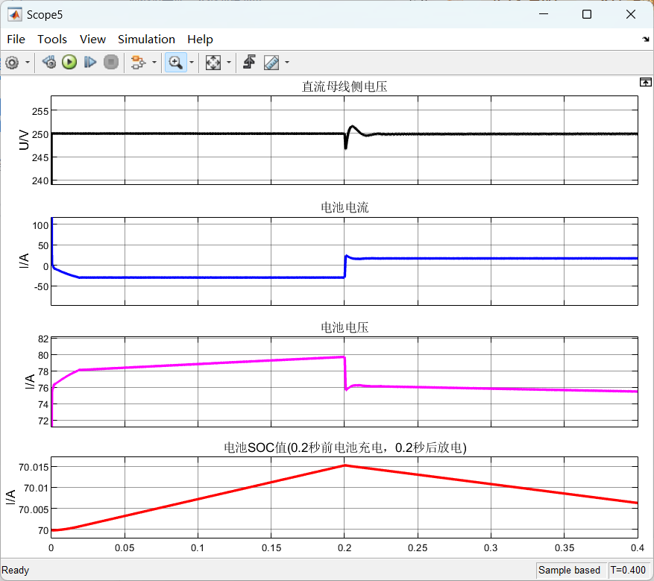Open the Configuration Properties gear icon
Screen dimensions: 654x581
(12, 63)
